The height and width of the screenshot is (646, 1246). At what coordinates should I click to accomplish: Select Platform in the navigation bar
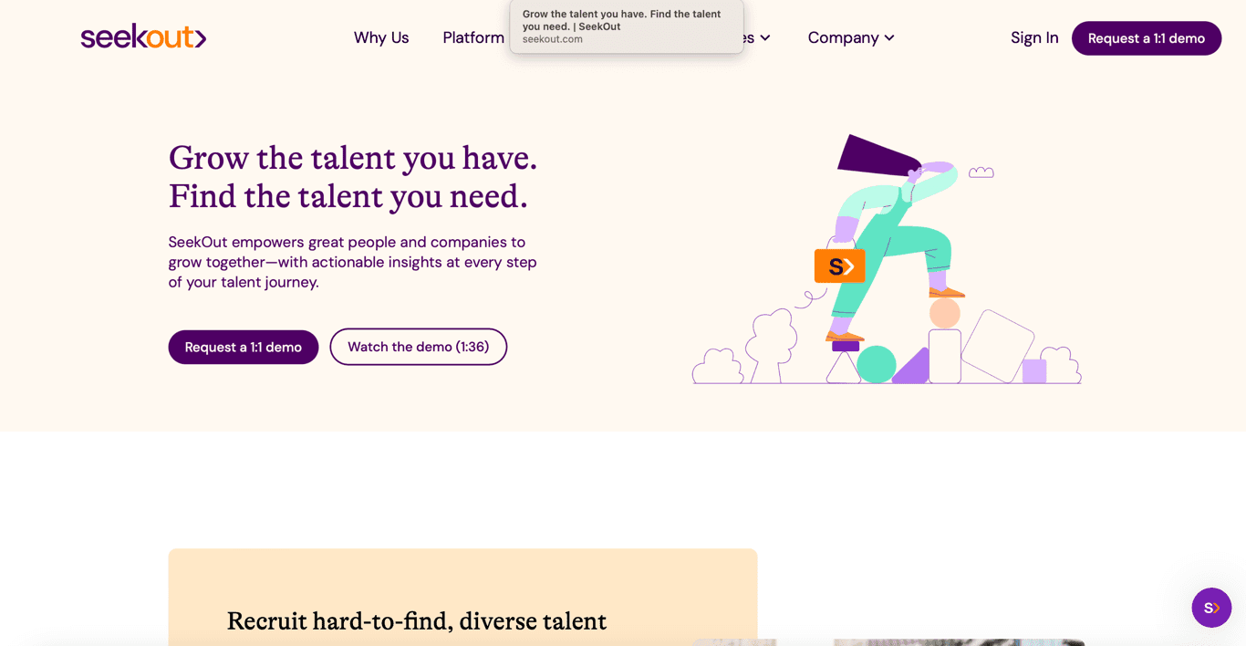473,38
